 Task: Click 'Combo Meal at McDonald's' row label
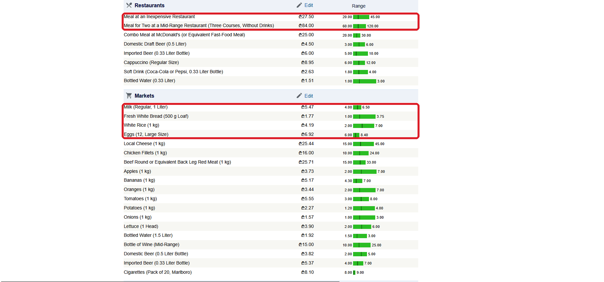coord(184,35)
